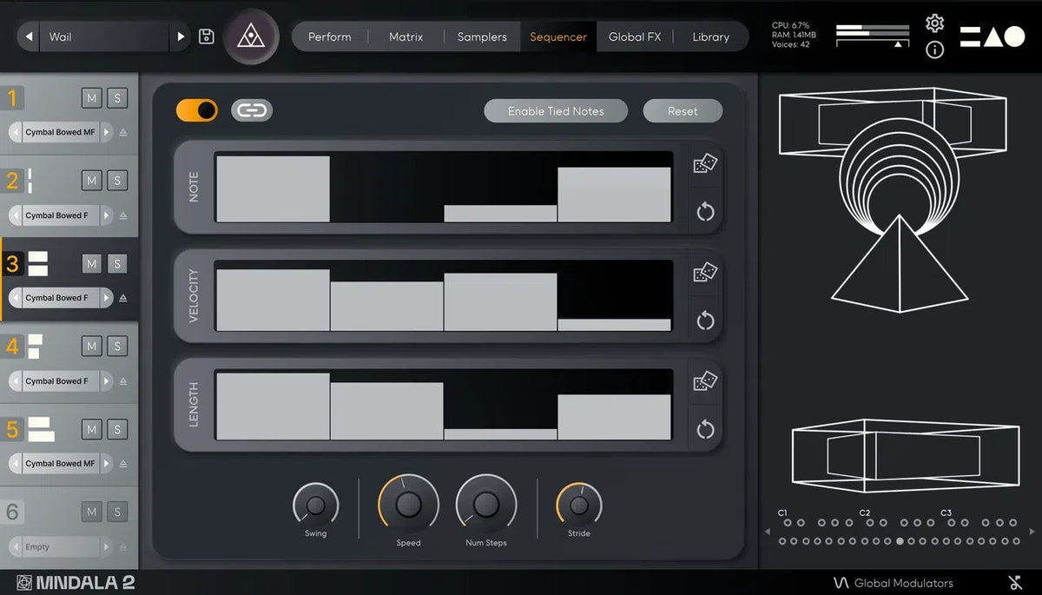Image resolution: width=1042 pixels, height=595 pixels.
Task: Randomize the LENGTH lane with dice icon
Action: [x=705, y=382]
